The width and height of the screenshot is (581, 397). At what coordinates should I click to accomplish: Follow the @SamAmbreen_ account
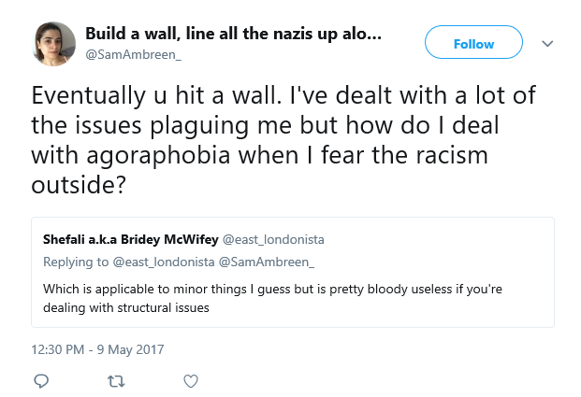[473, 42]
